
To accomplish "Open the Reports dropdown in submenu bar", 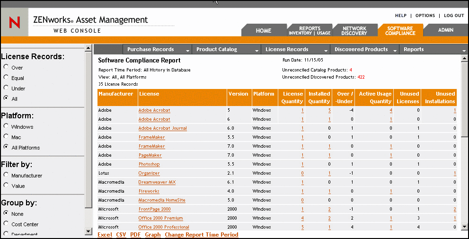I will [x=434, y=49].
